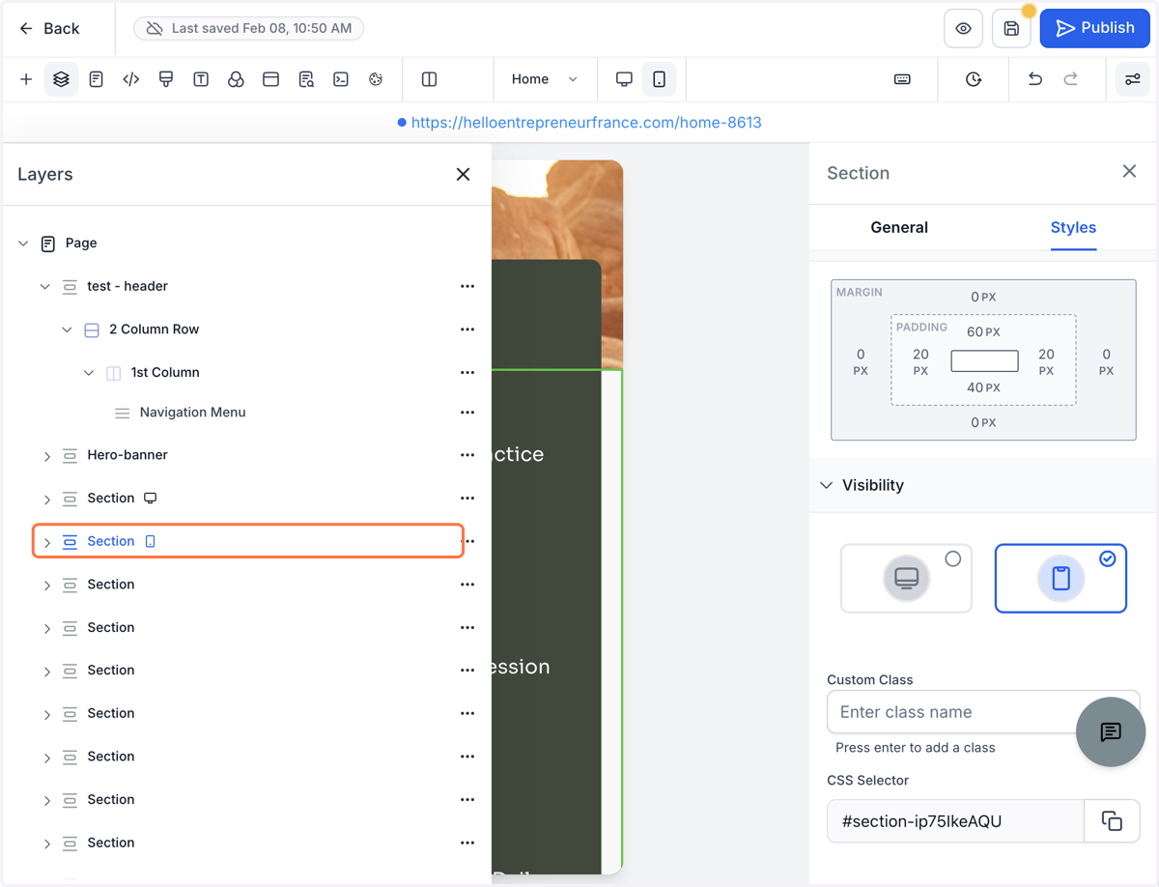The image size is (1159, 887).
Task: Switch to the General tab
Action: tap(898, 227)
